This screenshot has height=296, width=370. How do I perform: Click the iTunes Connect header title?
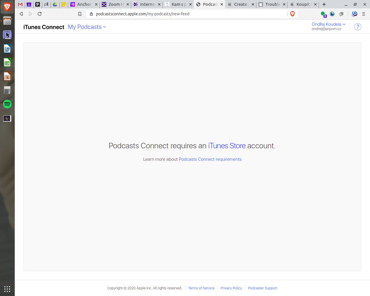44,27
